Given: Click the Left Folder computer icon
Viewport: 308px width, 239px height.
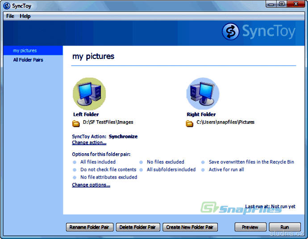Looking at the screenshot, I should (89, 94).
